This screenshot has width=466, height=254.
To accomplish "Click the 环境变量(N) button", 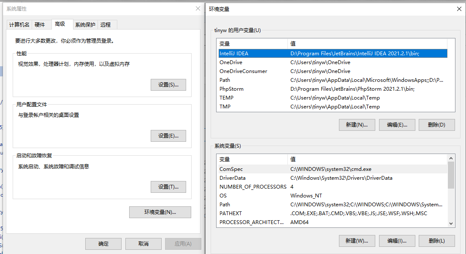I will point(160,212).
